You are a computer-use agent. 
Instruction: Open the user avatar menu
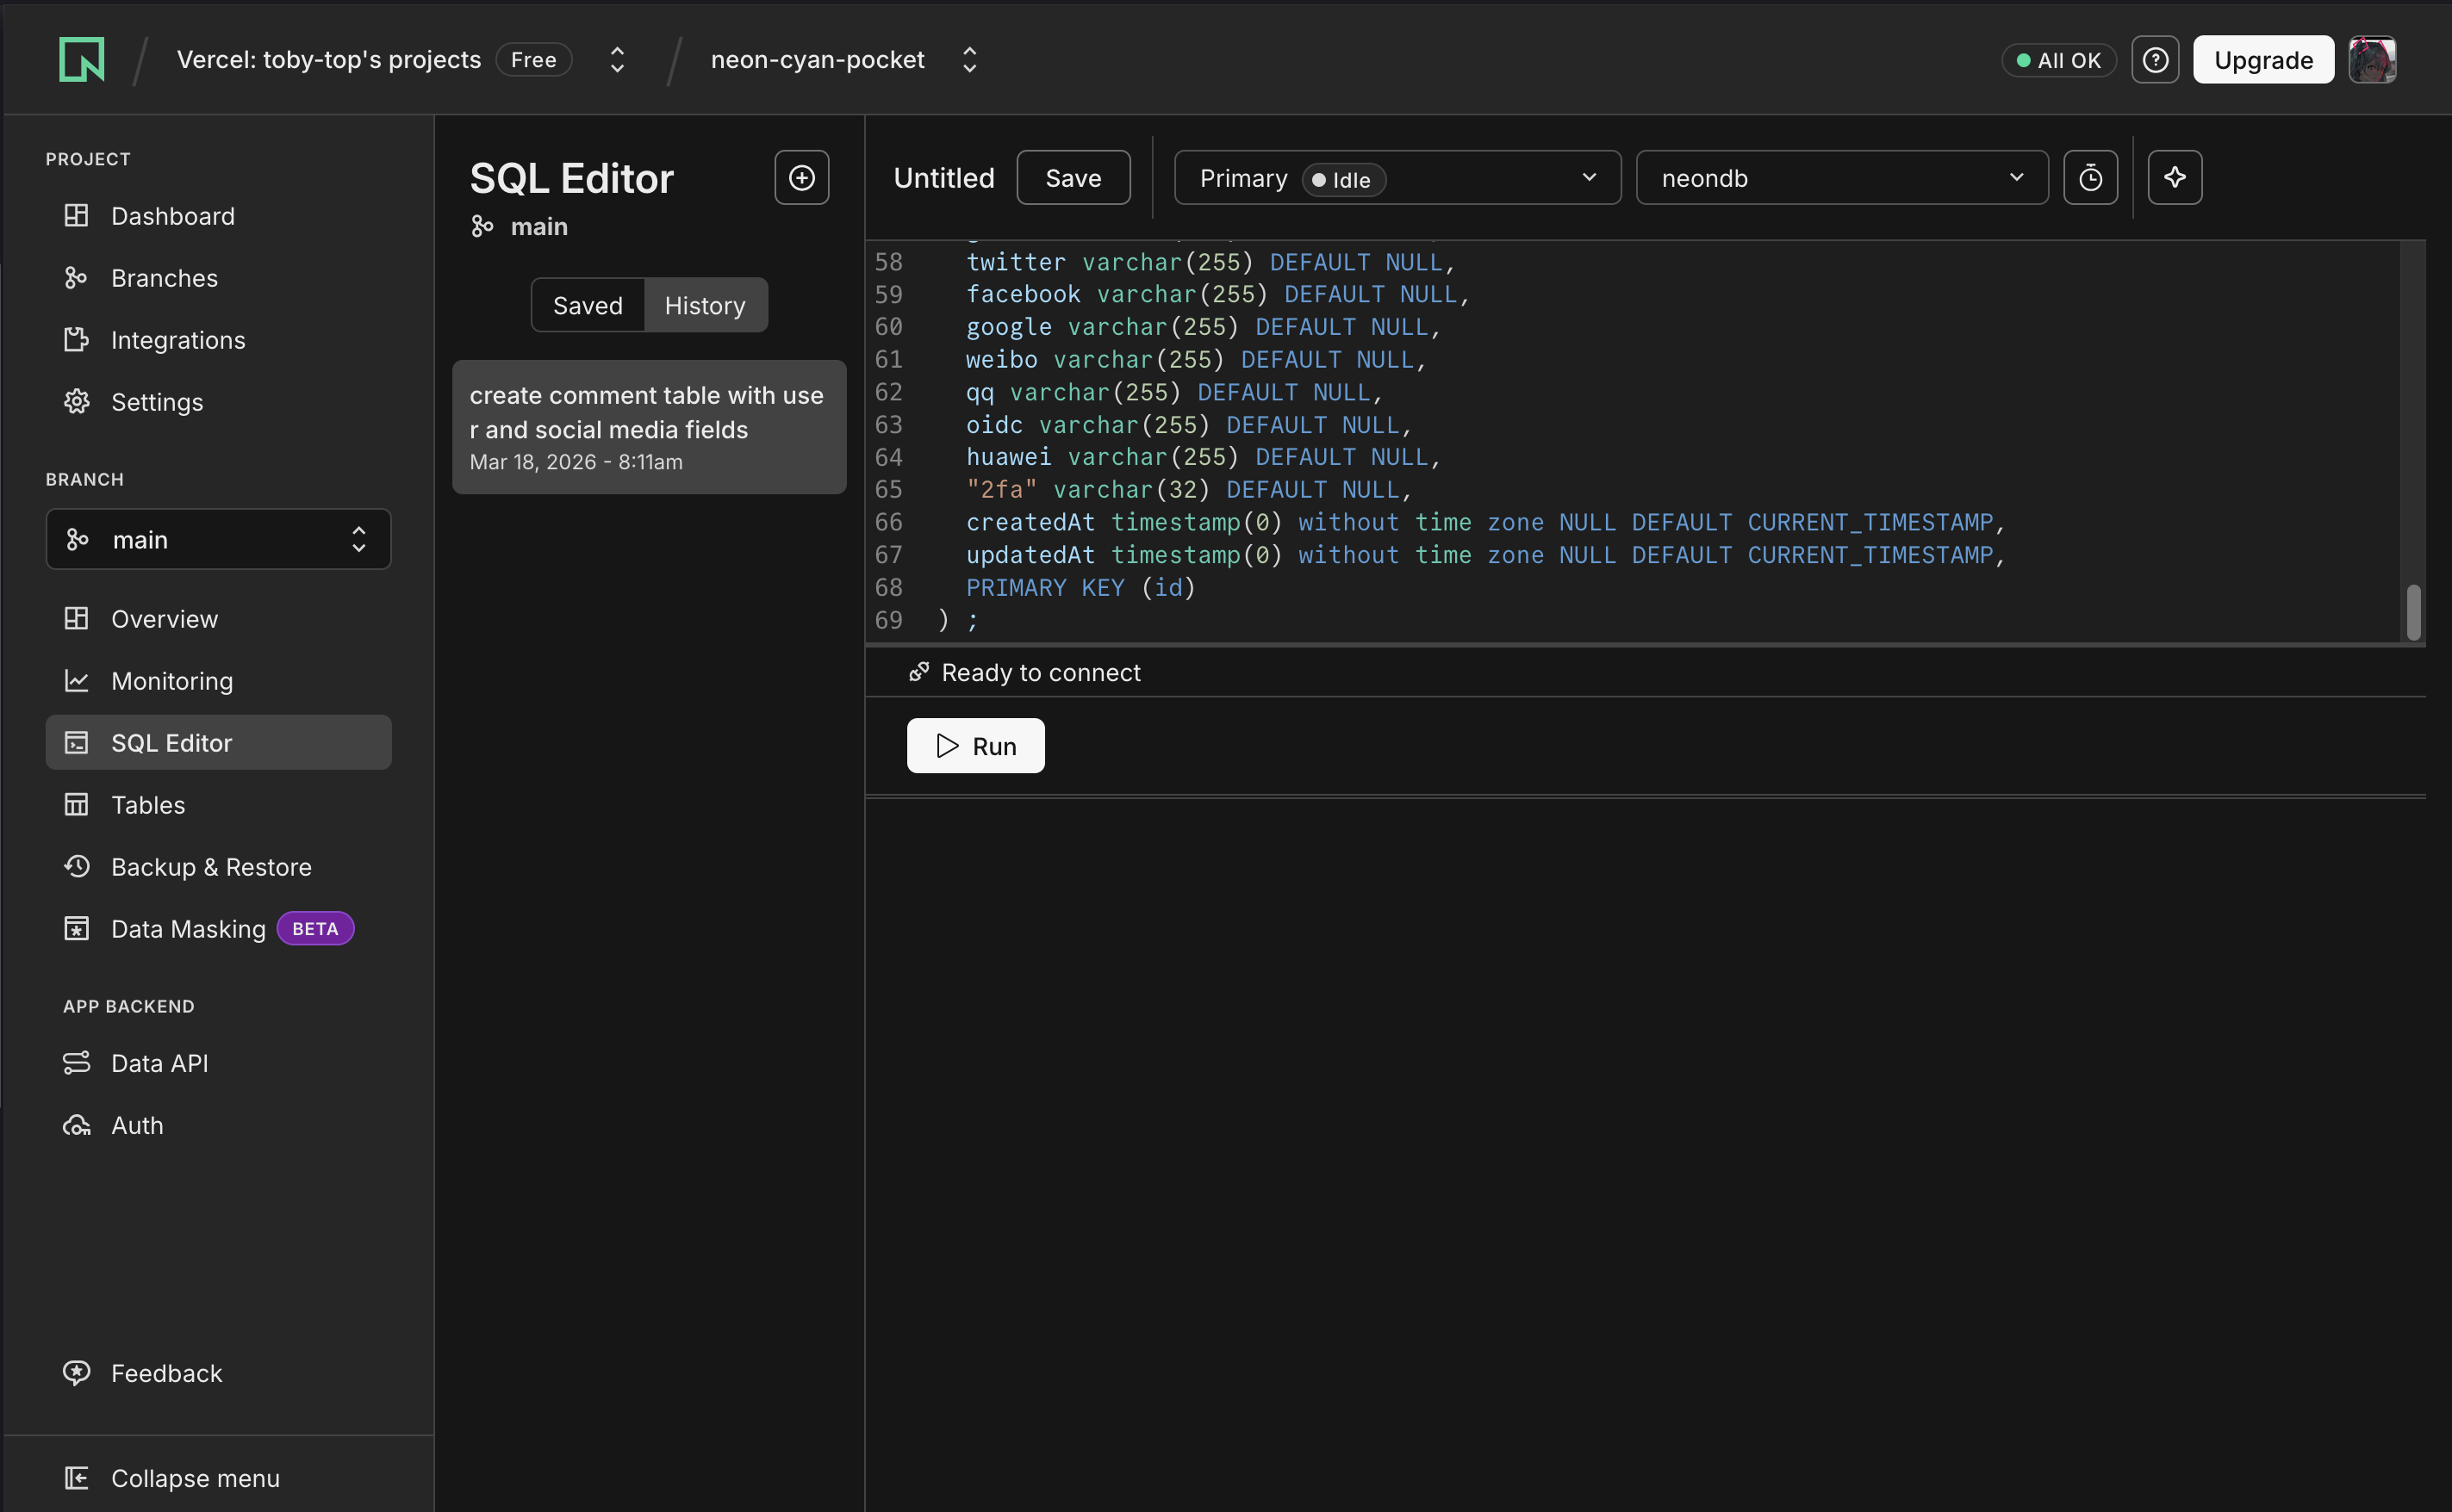[x=2372, y=60]
